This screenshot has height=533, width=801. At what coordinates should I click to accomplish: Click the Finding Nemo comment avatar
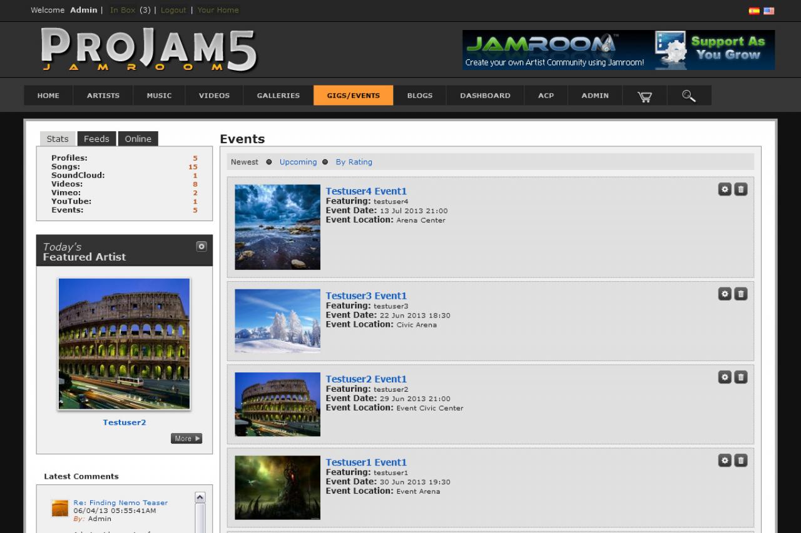59,508
